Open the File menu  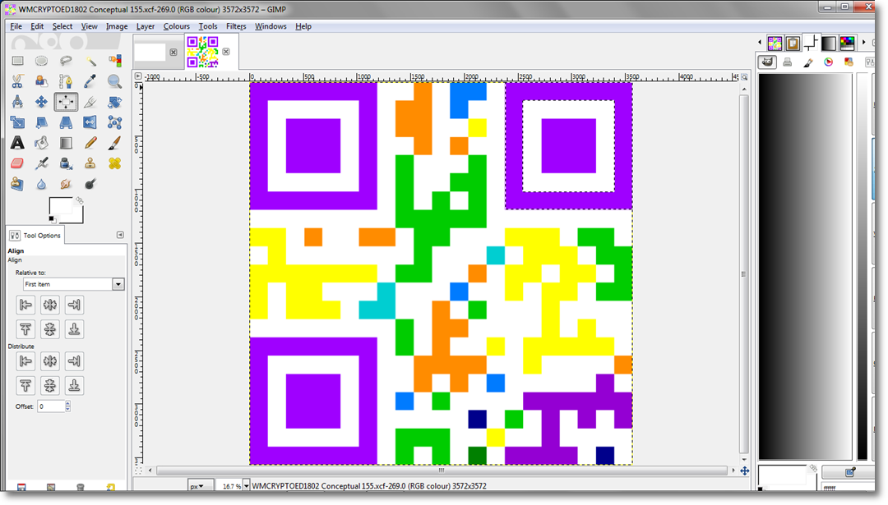click(x=16, y=26)
